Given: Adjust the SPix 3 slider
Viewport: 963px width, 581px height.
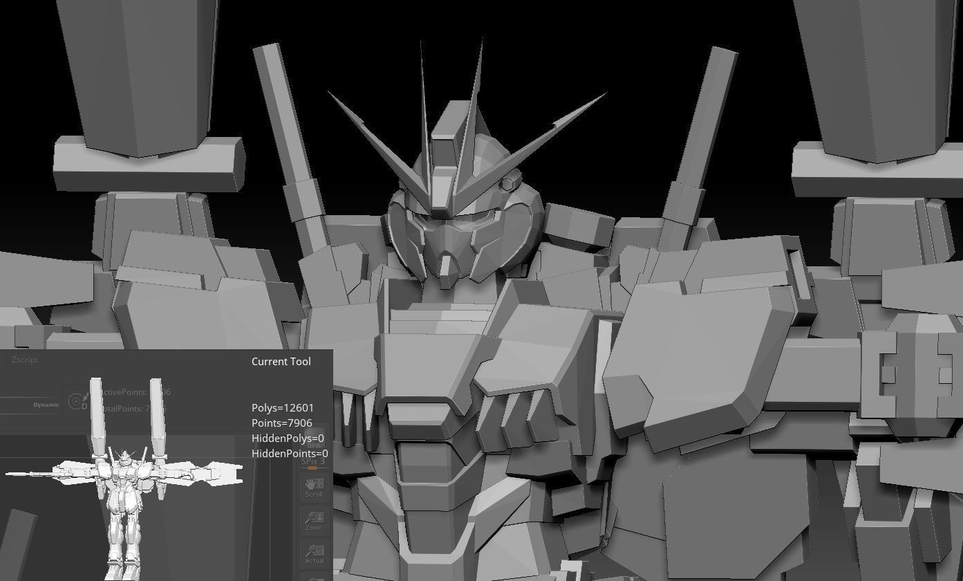Looking at the screenshot, I should click(x=314, y=463).
